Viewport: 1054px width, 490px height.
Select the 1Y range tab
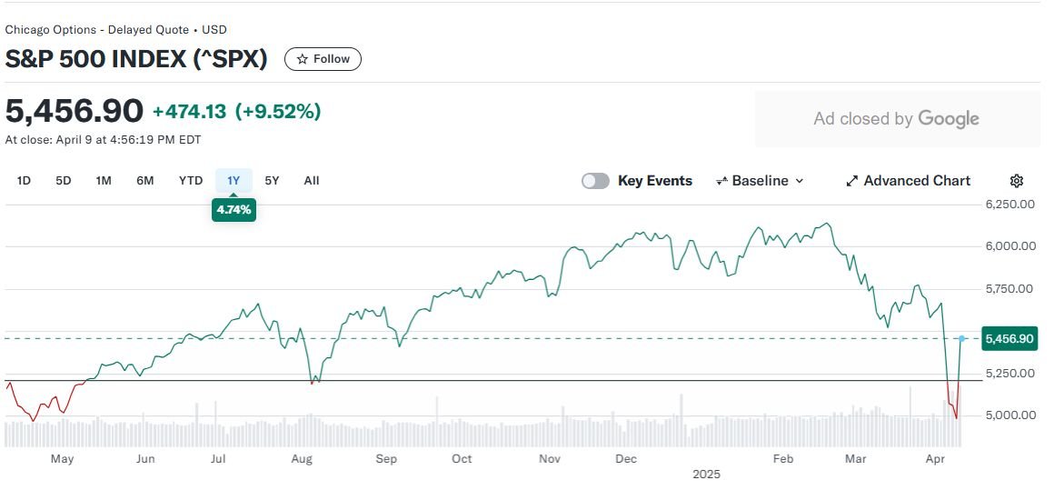coord(234,181)
